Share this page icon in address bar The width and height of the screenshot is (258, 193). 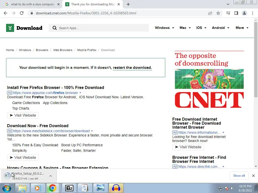coord(210,13)
